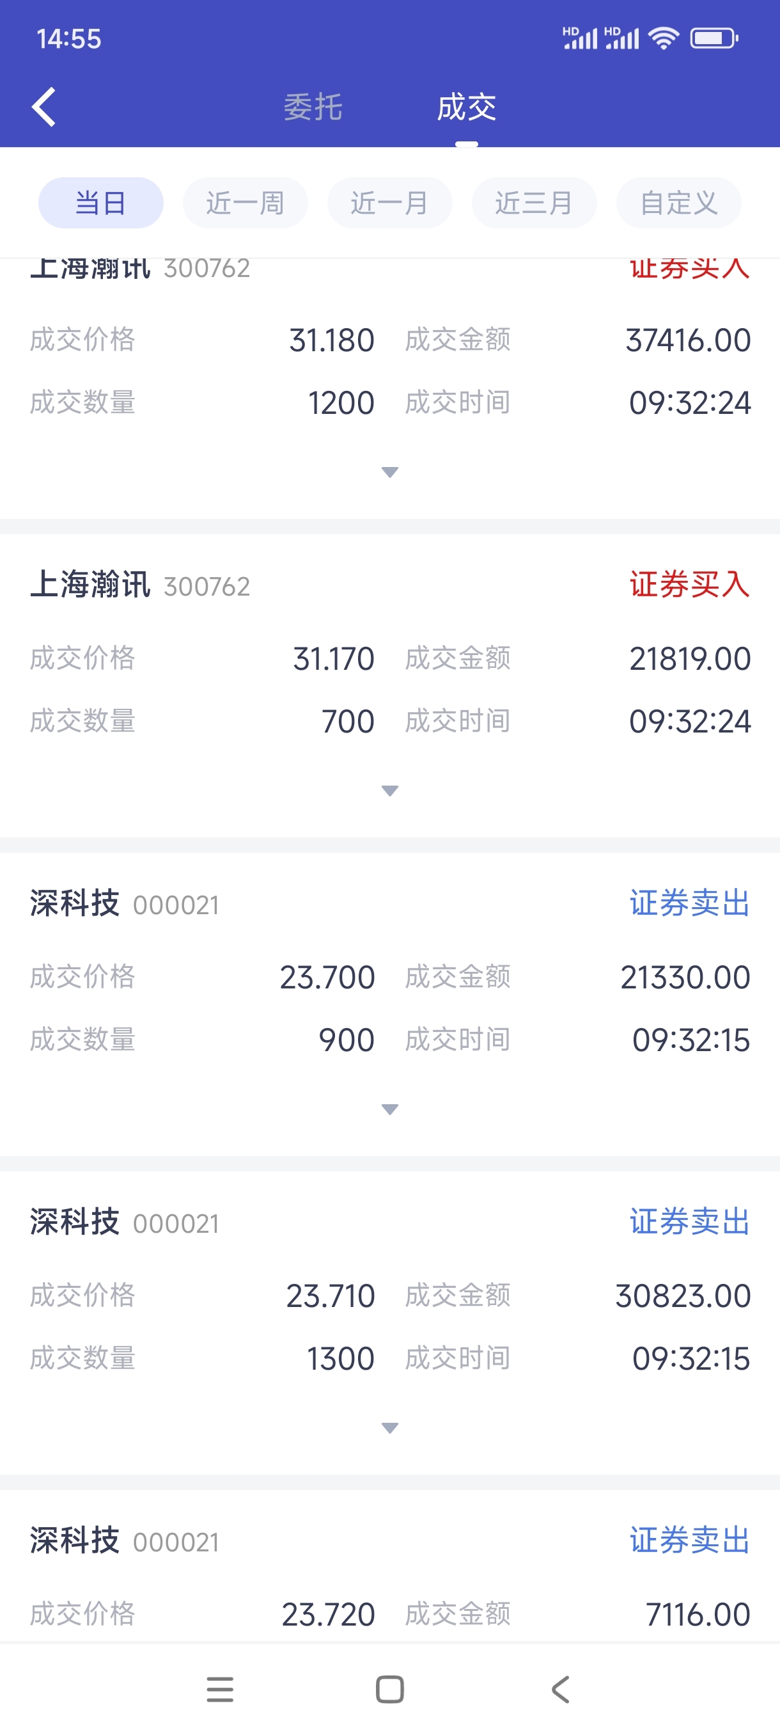Screen dimensions: 780x1735
Task: Tap the back arrow in header
Action: click(x=44, y=107)
